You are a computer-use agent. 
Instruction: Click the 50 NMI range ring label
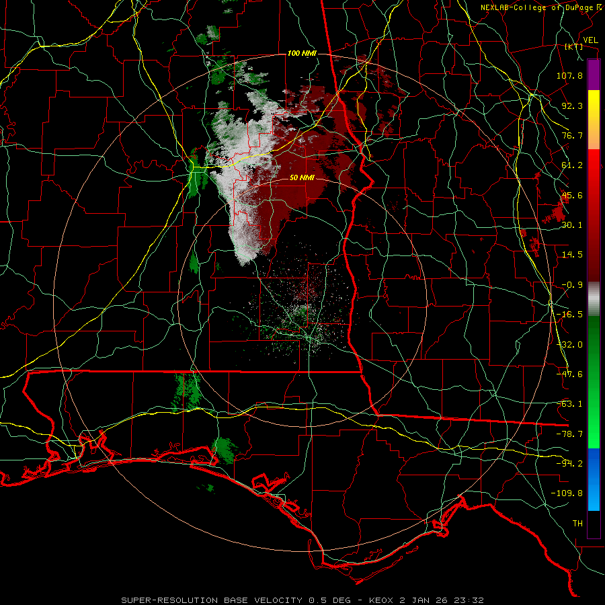302,177
